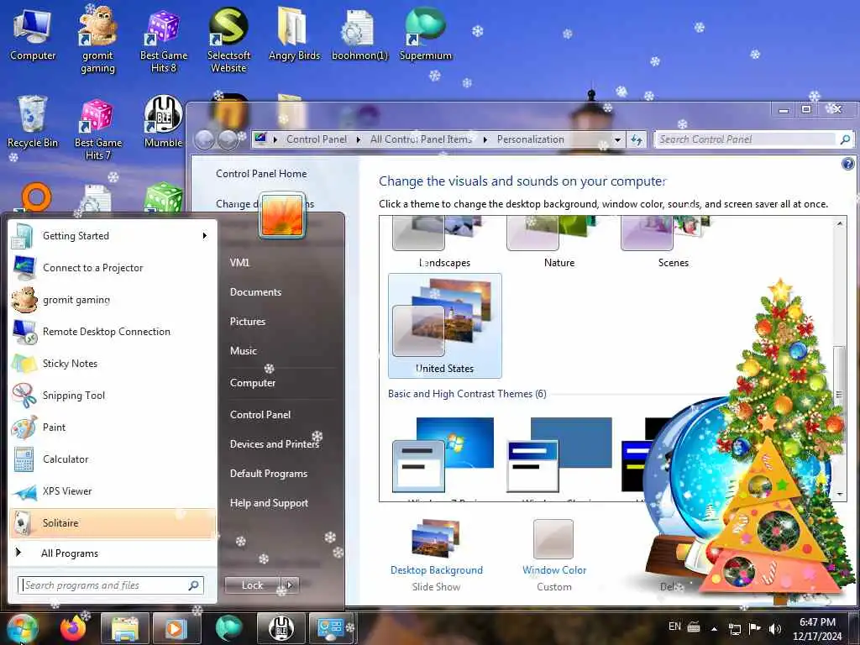The image size is (860, 645).
Task: Open Pictures in Start menu
Action: [248, 322]
